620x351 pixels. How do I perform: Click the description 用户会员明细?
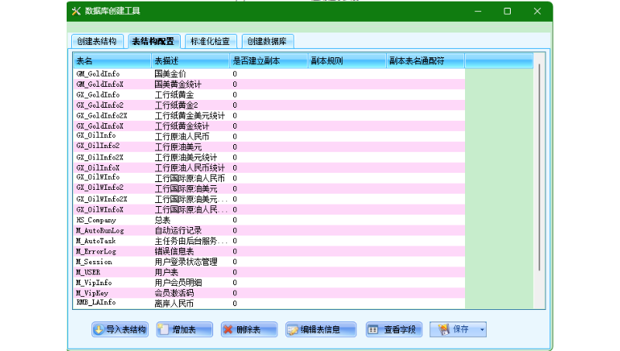point(178,283)
